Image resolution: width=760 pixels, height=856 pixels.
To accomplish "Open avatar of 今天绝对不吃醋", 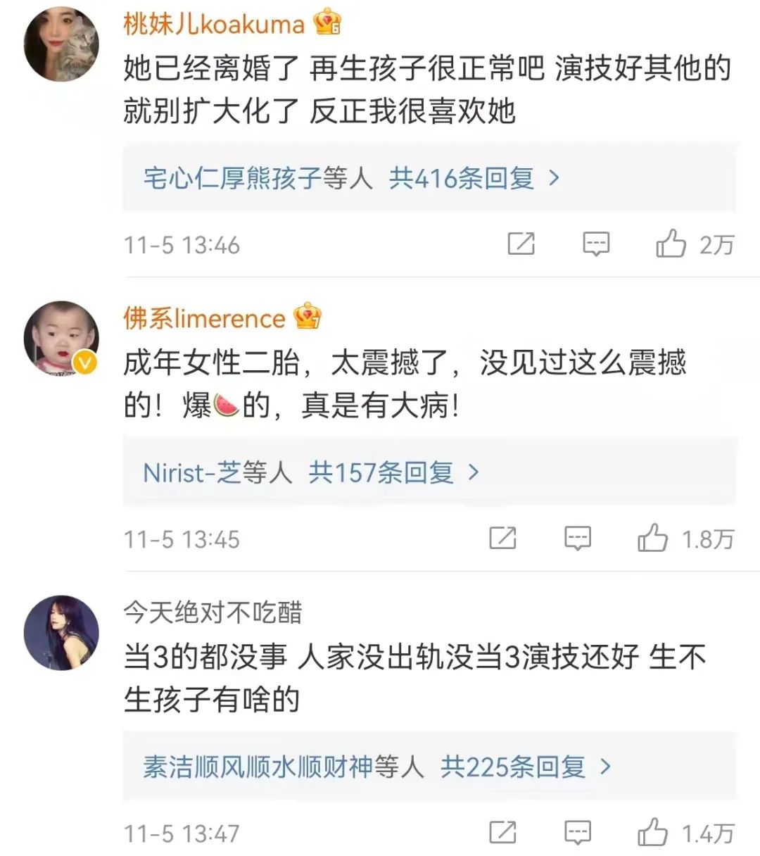I will click(x=61, y=632).
